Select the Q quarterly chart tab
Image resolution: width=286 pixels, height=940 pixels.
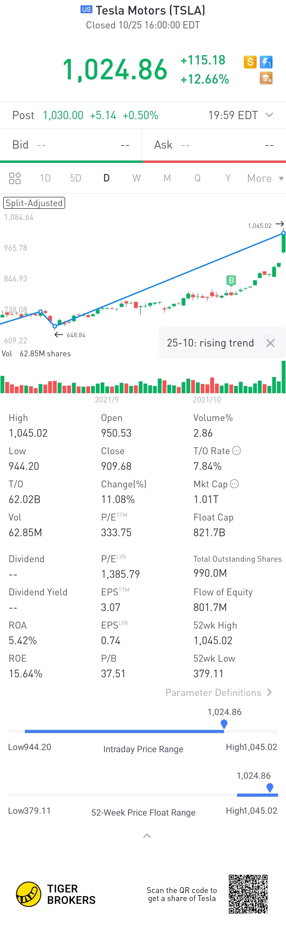tap(198, 178)
